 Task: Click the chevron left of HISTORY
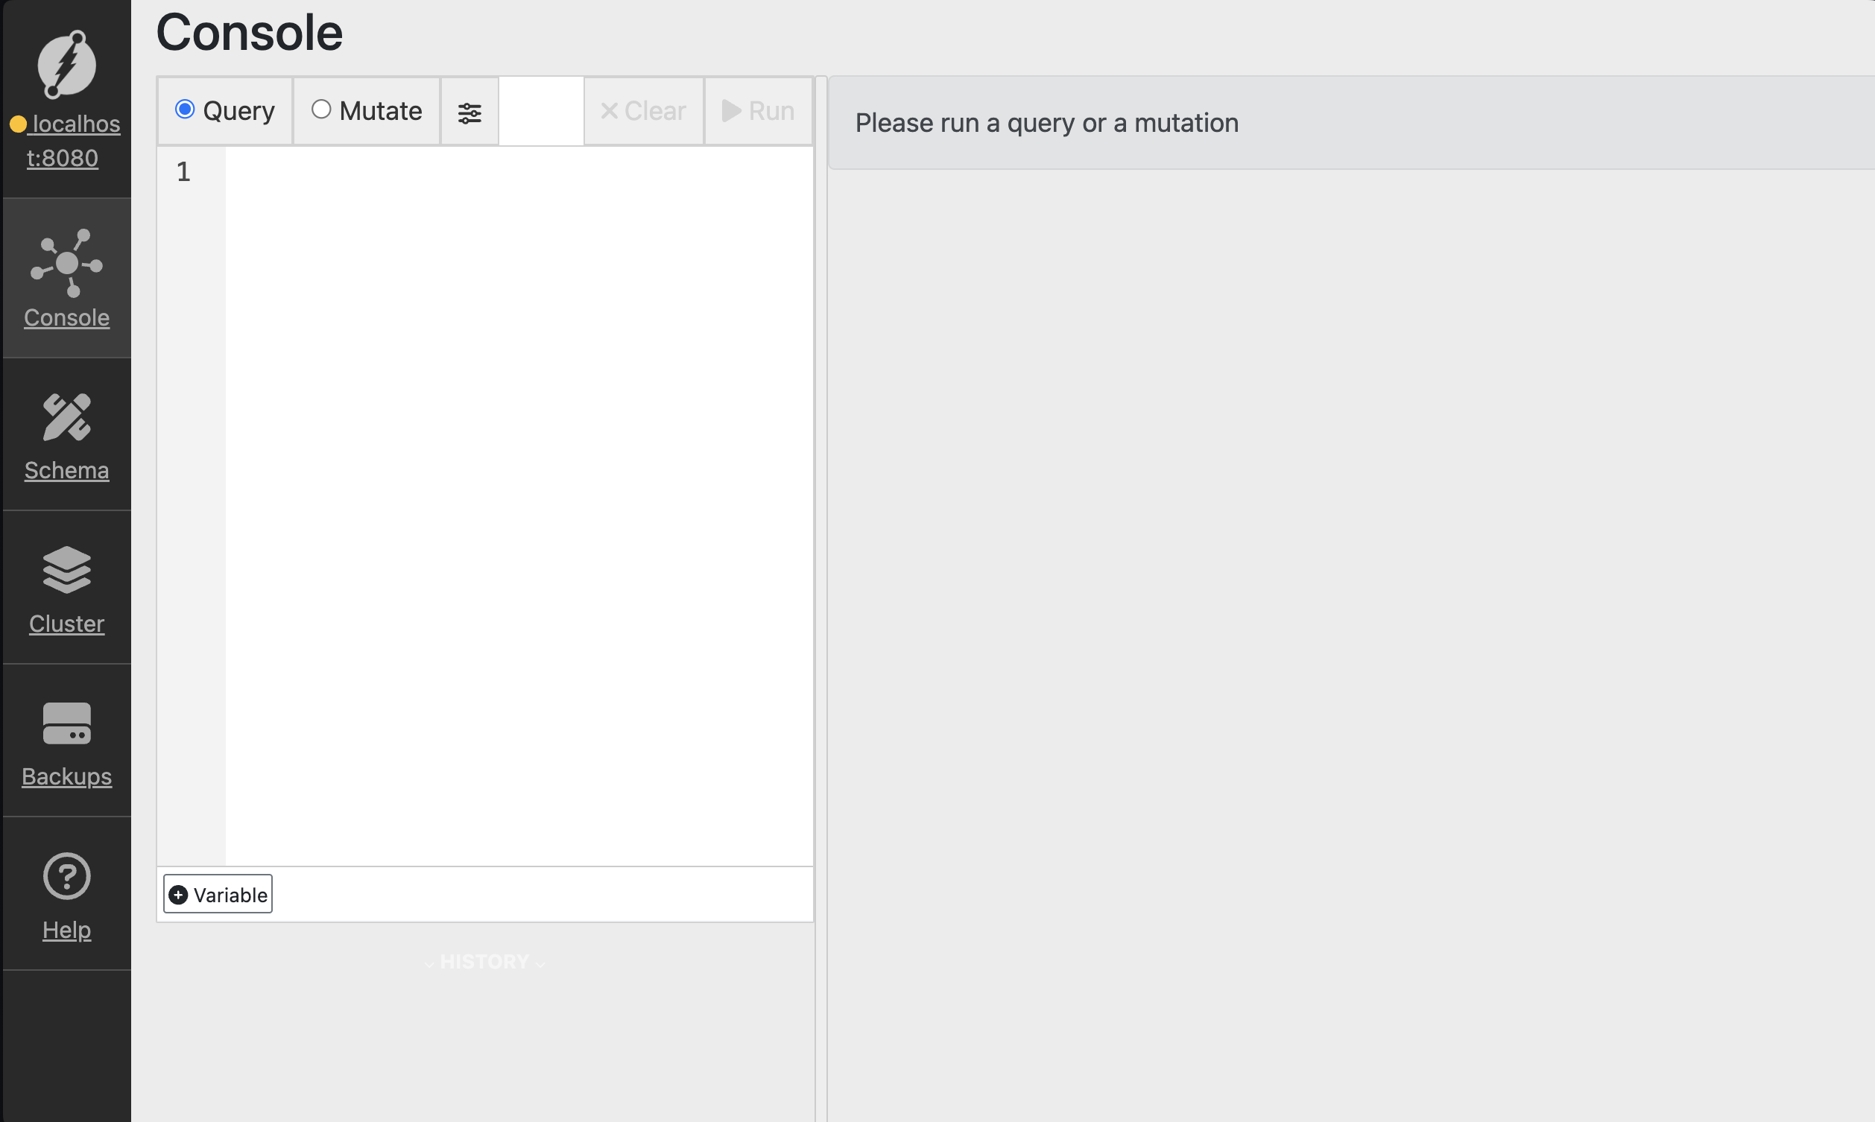(429, 964)
